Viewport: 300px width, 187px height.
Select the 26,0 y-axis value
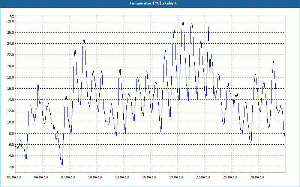10,33
